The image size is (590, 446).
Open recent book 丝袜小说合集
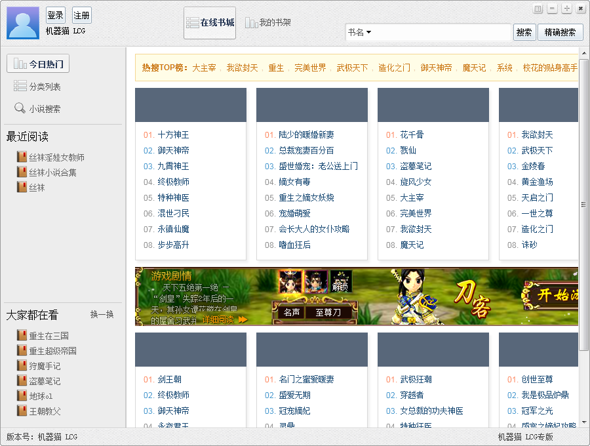[52, 172]
